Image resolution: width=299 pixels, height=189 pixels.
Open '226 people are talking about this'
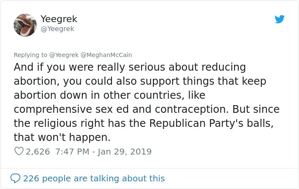point(94,178)
